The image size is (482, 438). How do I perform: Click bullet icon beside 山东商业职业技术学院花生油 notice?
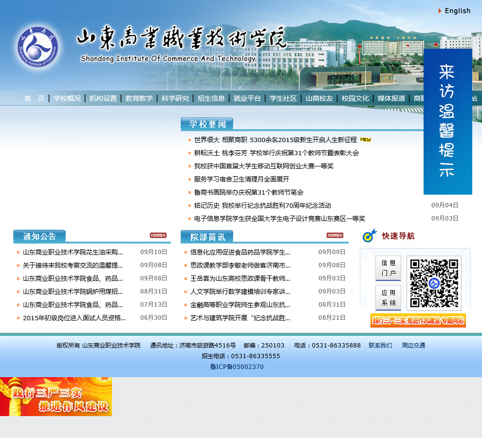19,253
